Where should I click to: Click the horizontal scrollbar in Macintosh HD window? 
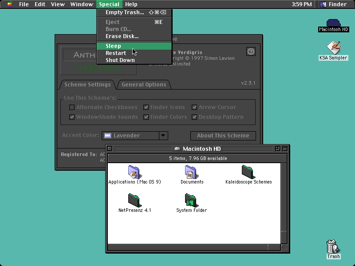[194, 248]
